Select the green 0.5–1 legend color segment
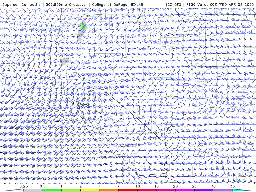 52,190
